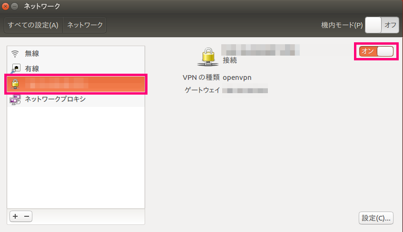Add a new connection with plus button
Screen dimensions: 403x232
(x=15, y=216)
